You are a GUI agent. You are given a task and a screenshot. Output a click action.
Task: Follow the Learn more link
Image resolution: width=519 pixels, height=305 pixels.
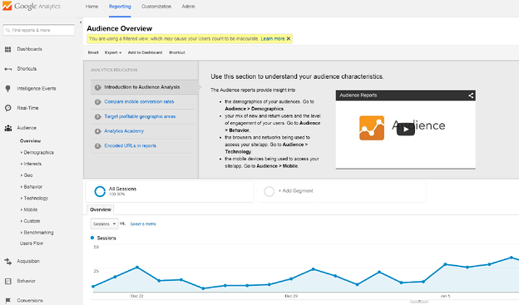pos(273,39)
